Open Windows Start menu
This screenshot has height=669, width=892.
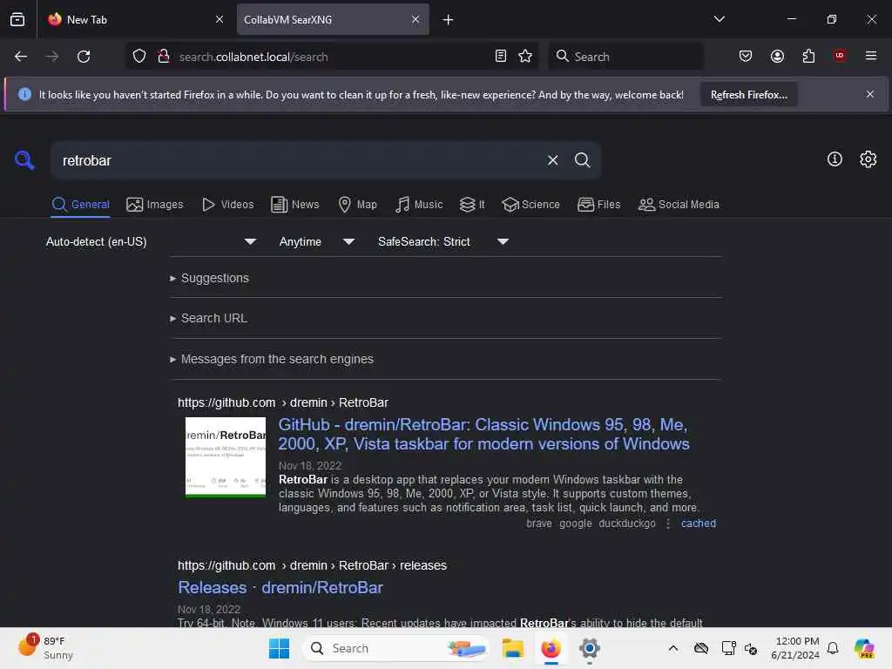pyautogui.click(x=279, y=648)
